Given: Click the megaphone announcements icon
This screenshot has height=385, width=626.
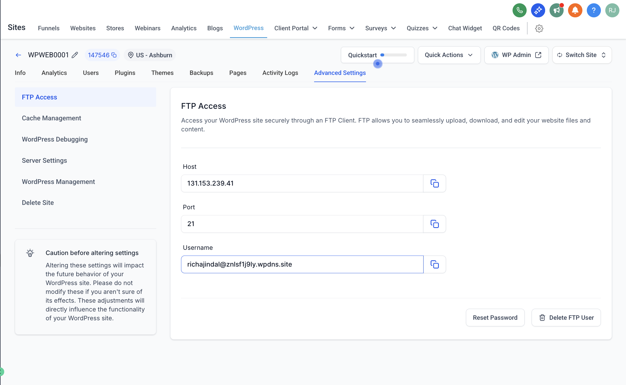Looking at the screenshot, I should 556,10.
